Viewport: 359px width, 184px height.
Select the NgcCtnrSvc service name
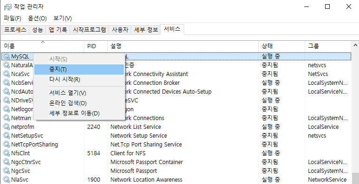click(x=26, y=162)
